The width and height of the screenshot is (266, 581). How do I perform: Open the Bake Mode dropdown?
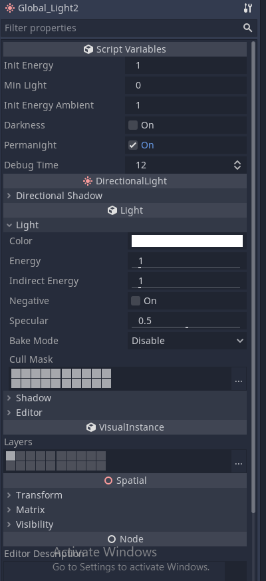pyautogui.click(x=187, y=341)
